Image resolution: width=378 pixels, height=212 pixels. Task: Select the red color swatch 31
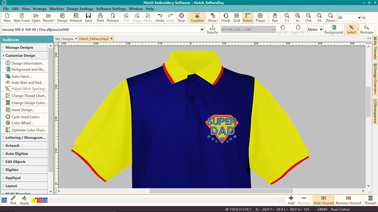pyautogui.click(x=39, y=200)
